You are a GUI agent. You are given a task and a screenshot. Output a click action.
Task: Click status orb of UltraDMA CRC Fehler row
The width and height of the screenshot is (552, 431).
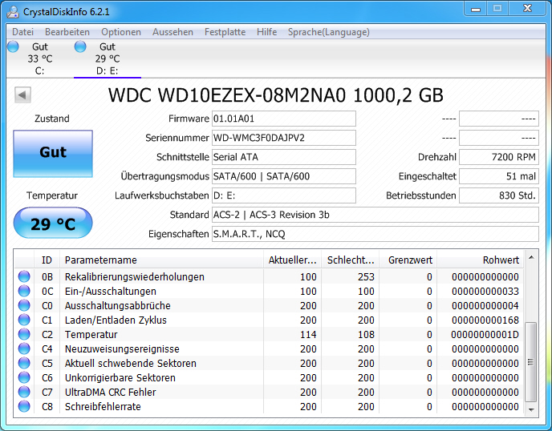(x=24, y=392)
